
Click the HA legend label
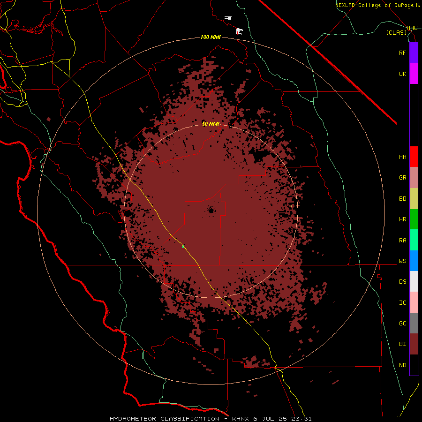[x=402, y=157]
